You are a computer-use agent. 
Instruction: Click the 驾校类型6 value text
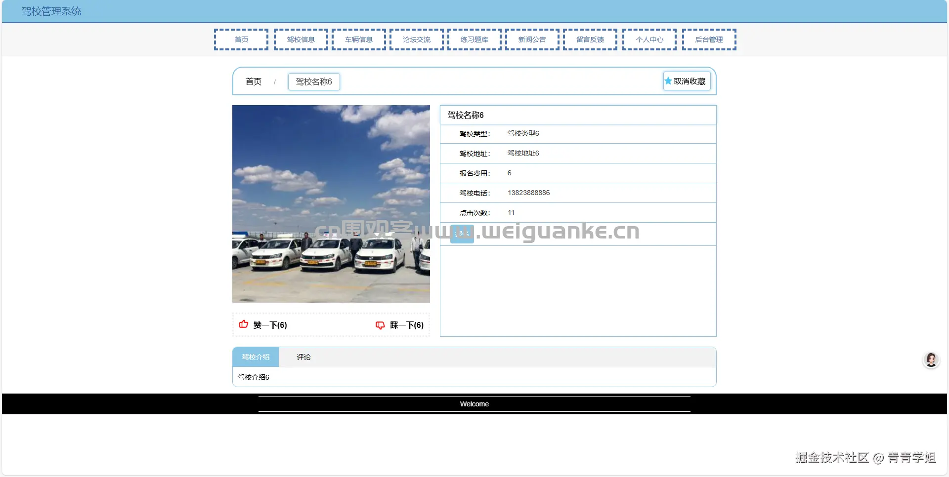[x=523, y=133]
